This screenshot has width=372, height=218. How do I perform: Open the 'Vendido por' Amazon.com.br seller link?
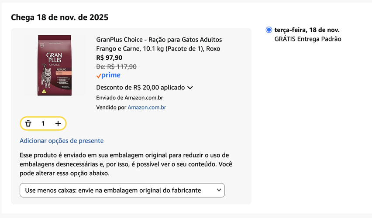point(147,107)
